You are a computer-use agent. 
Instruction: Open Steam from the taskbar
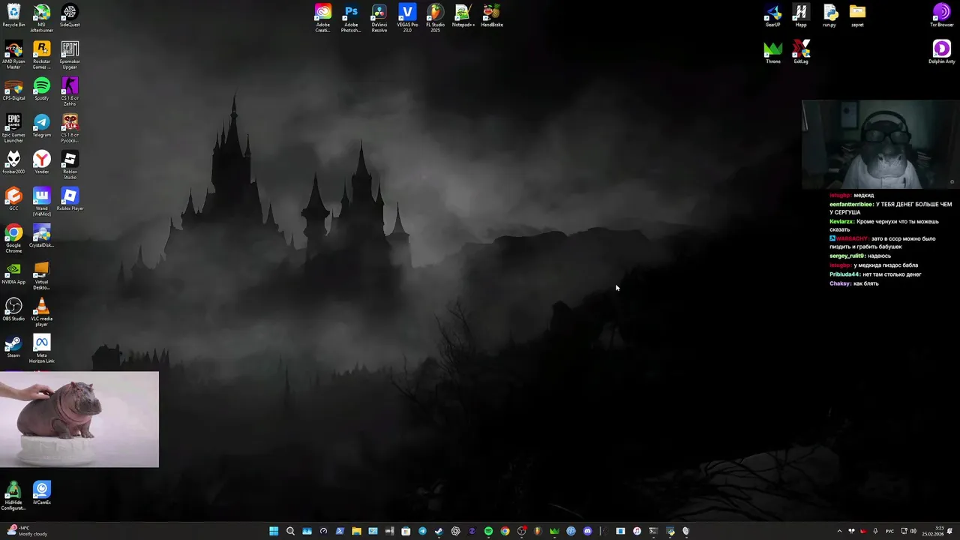pyautogui.click(x=439, y=531)
